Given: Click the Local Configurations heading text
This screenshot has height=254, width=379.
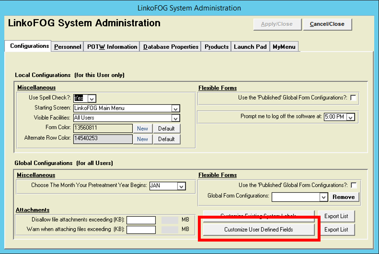Looking at the screenshot, I should tap(69, 75).
